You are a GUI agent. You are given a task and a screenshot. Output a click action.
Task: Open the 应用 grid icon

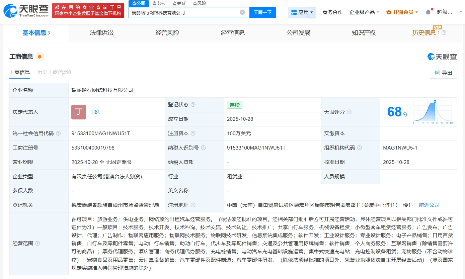pos(294,12)
